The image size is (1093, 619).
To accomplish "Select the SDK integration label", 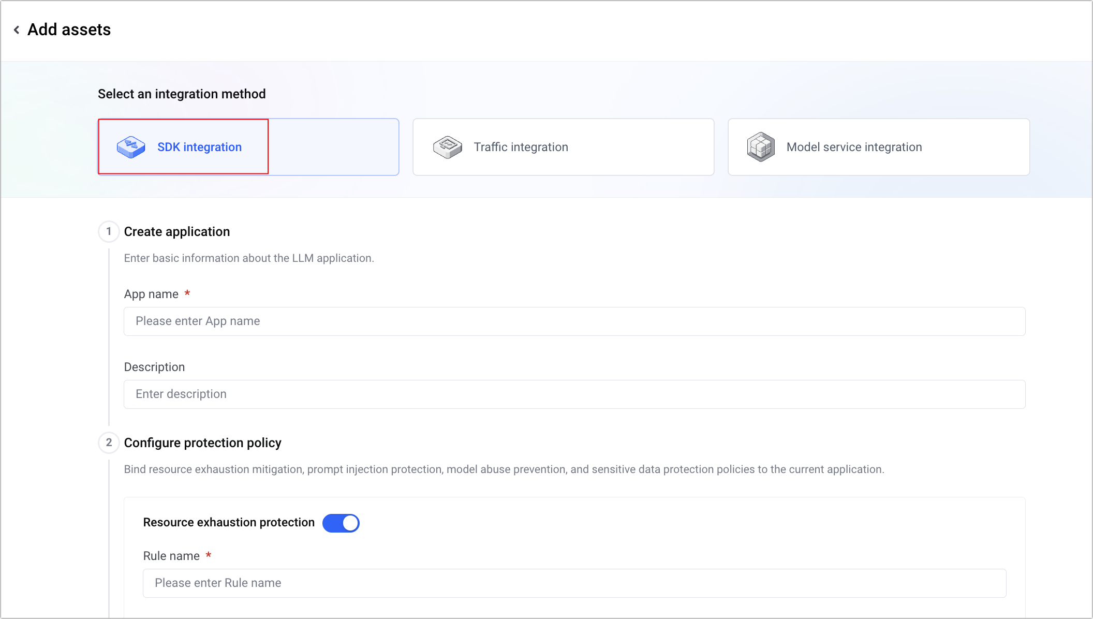I will [x=199, y=147].
